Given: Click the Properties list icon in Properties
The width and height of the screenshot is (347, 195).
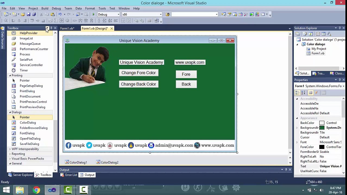Looking at the screenshot, I should (311, 93).
